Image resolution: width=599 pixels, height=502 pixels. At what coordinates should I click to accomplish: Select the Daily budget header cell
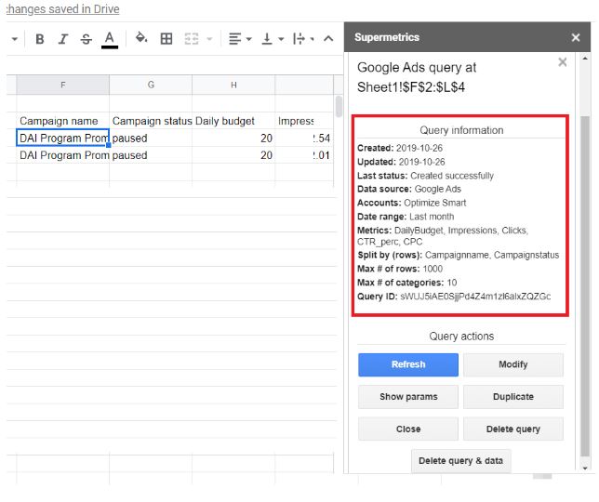(x=233, y=121)
